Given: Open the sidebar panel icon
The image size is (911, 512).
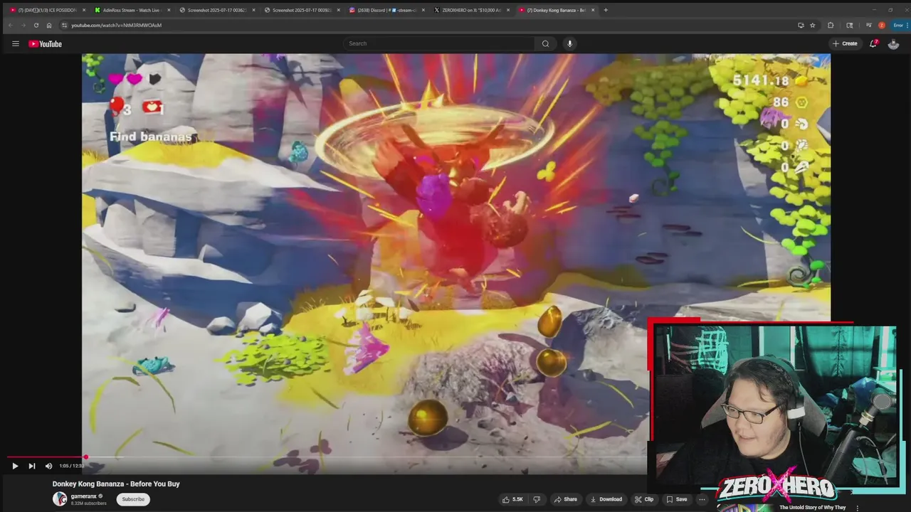Looking at the screenshot, I should pos(849,25).
